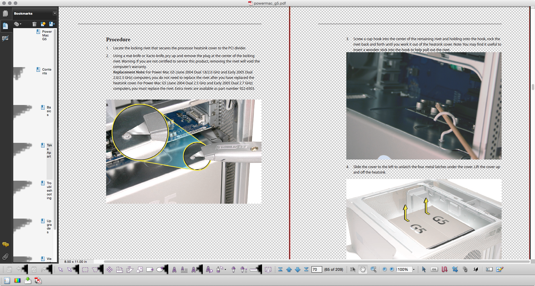
Task: Select the Crop Pages tool
Action: [x=455, y=269]
